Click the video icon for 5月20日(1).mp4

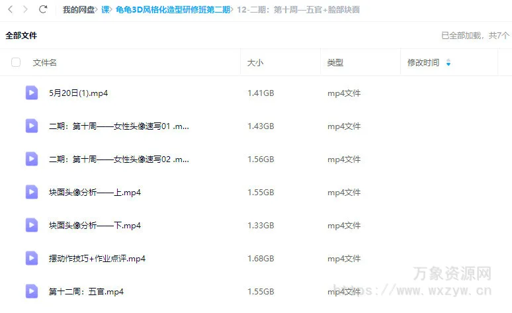pyautogui.click(x=32, y=93)
